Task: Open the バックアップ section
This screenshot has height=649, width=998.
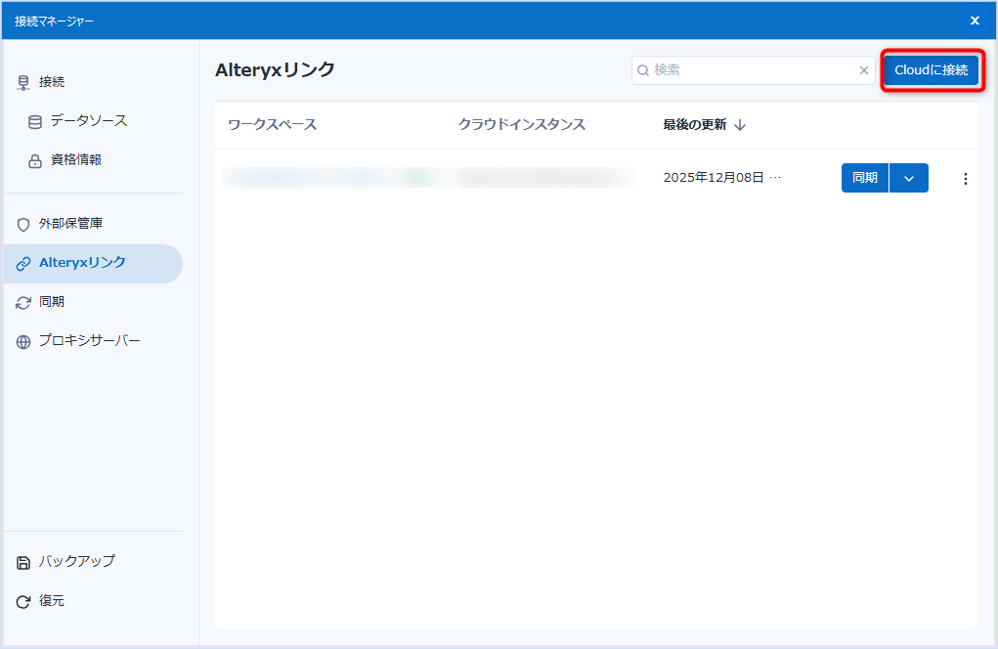Action: (64, 561)
